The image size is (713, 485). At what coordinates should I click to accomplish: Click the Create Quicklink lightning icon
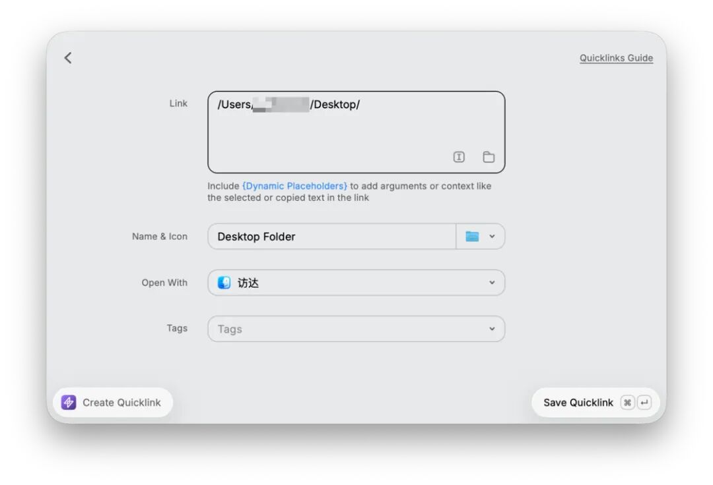(69, 403)
